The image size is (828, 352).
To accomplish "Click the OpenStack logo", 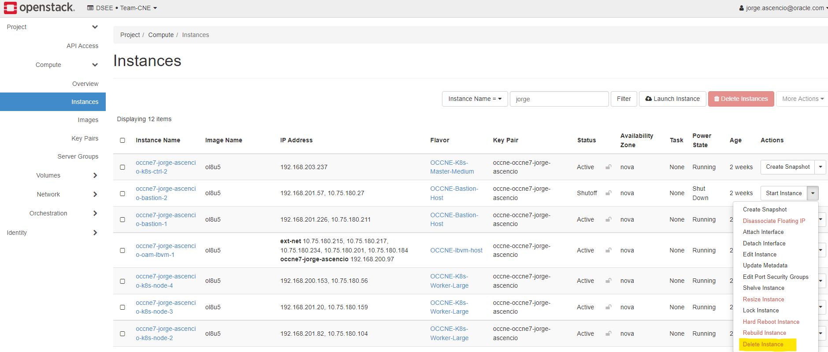I will (x=40, y=7).
